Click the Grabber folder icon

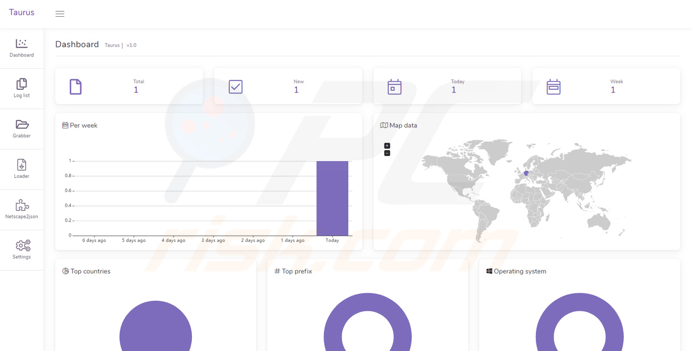pyautogui.click(x=22, y=124)
